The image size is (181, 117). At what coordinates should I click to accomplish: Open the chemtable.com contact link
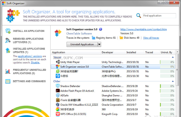tap(143, 29)
